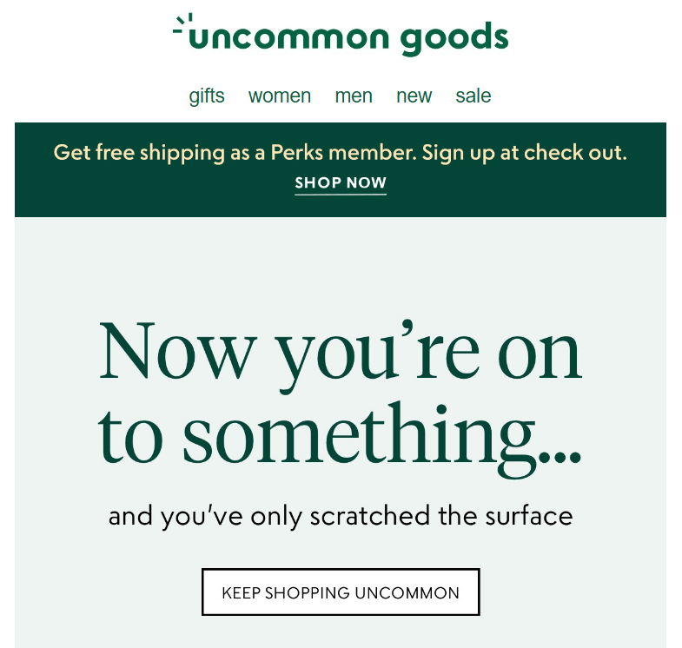This screenshot has width=682, height=648.
Task: Click 'check out' at banner end
Action: click(575, 153)
